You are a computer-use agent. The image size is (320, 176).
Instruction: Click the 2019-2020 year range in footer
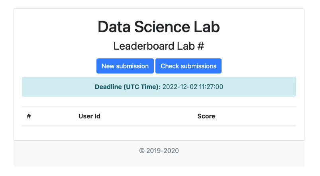pos(163,151)
